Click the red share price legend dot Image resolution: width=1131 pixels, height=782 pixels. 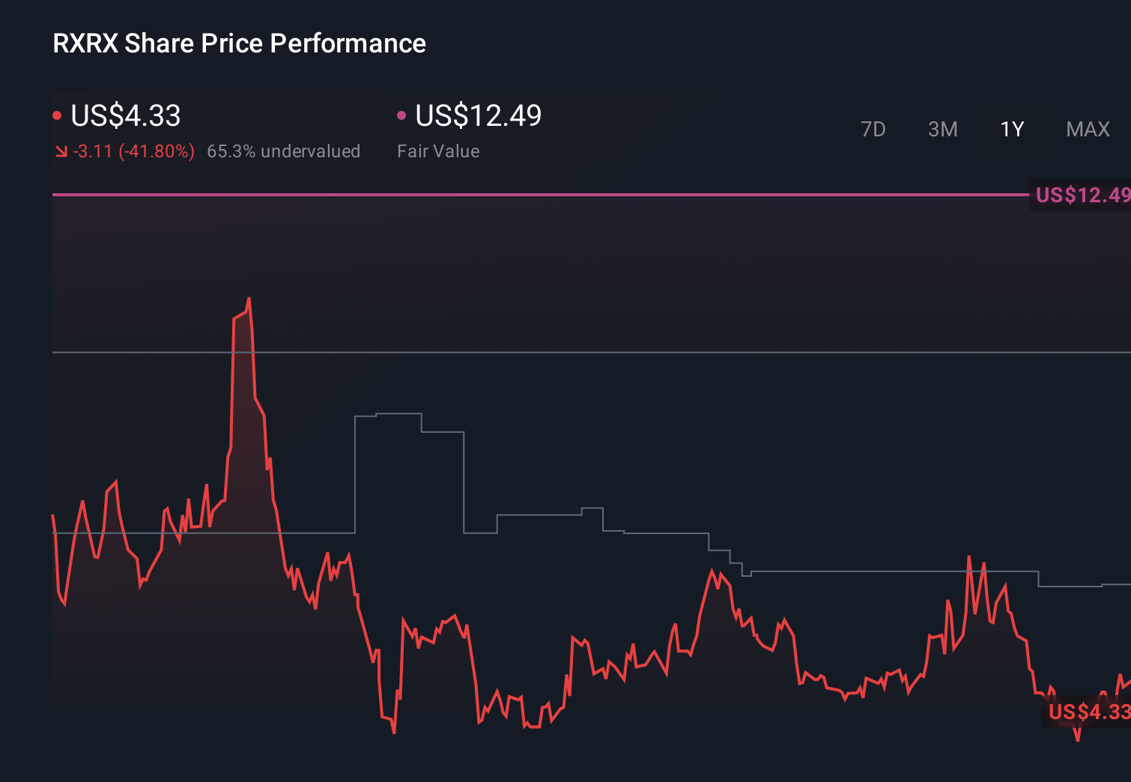(57, 115)
